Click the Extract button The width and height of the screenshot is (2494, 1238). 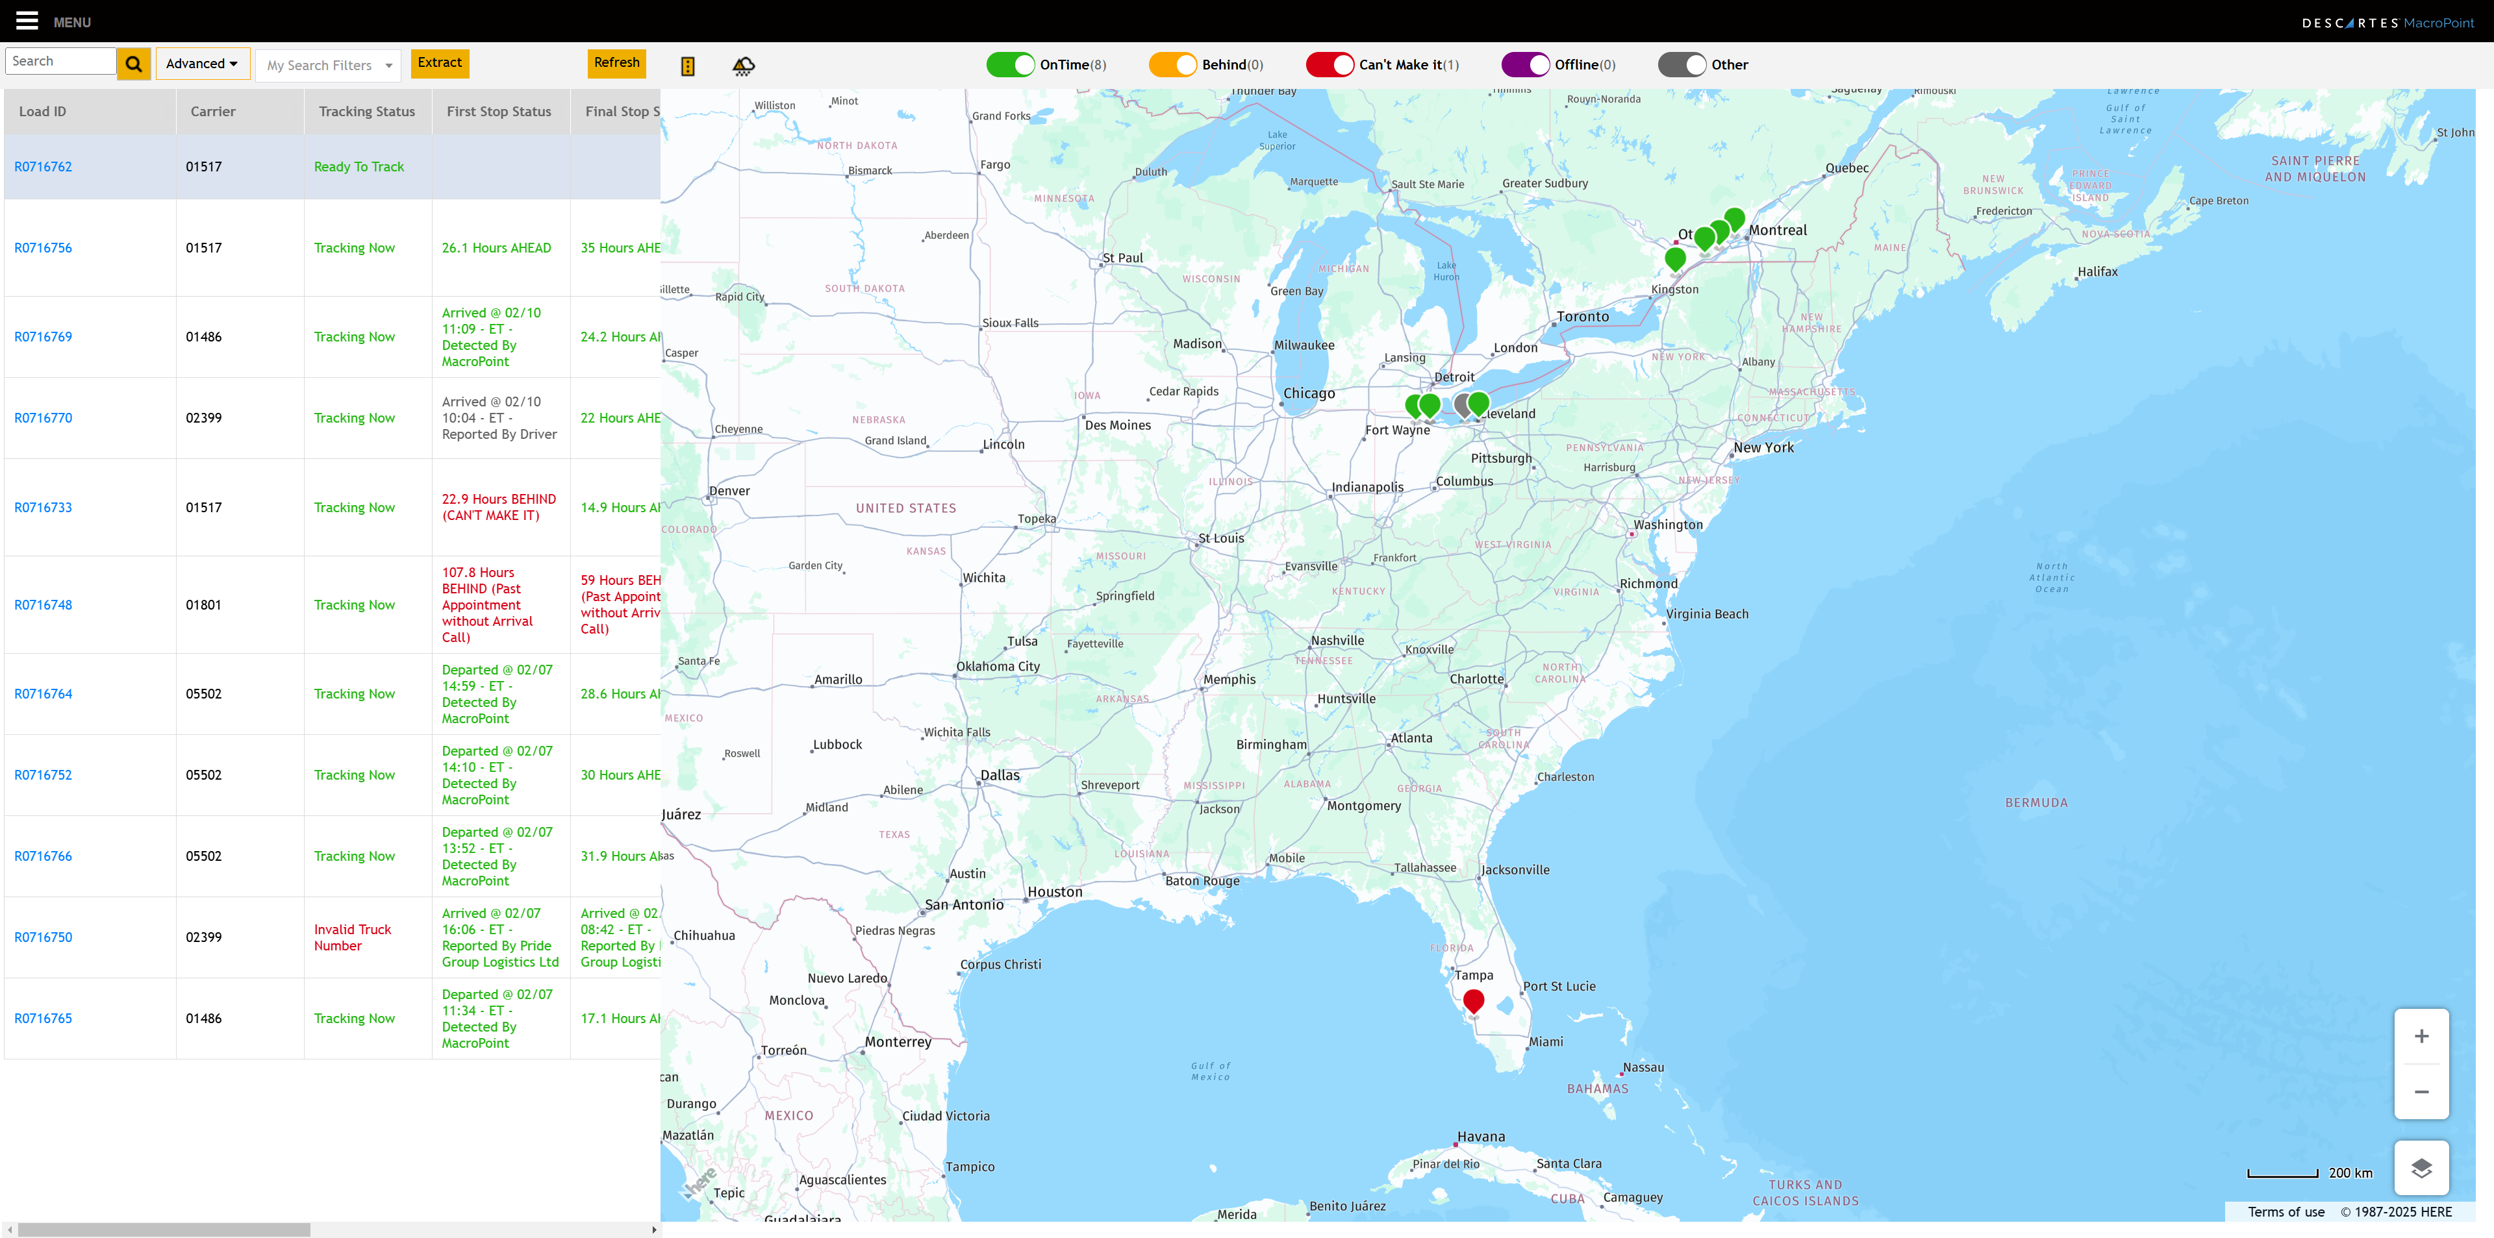(x=440, y=63)
